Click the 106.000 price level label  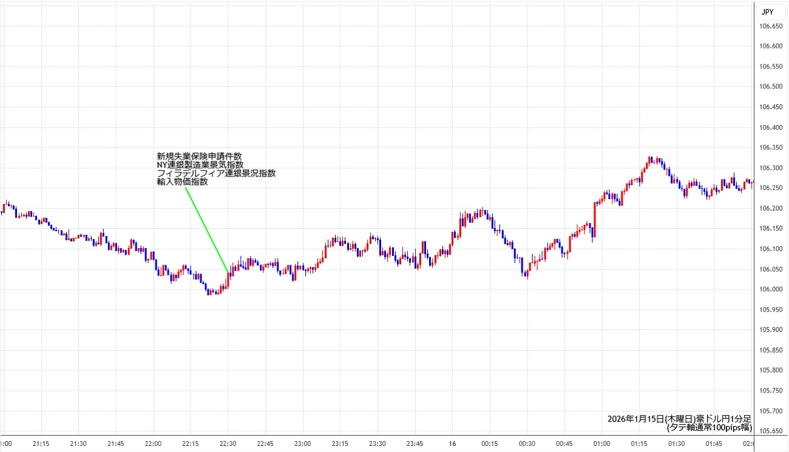click(771, 289)
